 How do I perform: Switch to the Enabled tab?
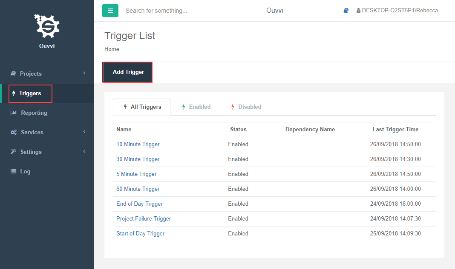196,107
